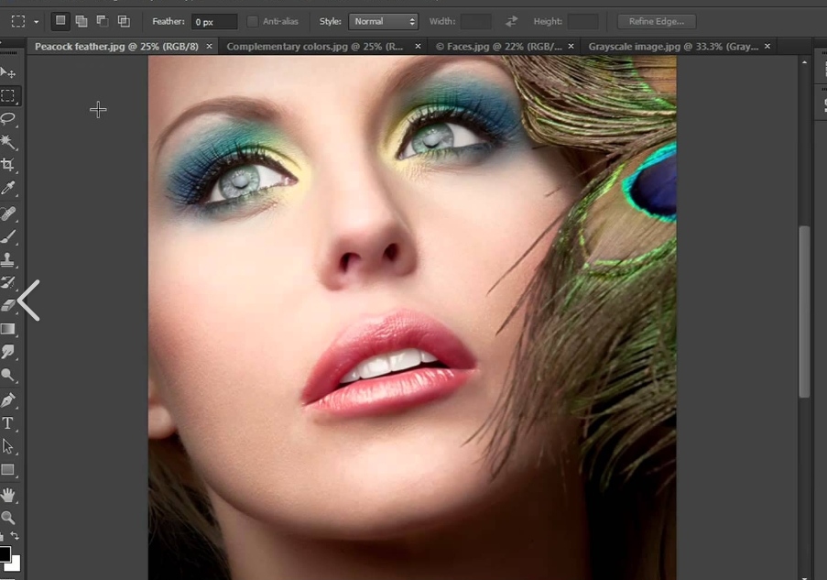Enable the Anti-alias checkbox

tap(253, 21)
